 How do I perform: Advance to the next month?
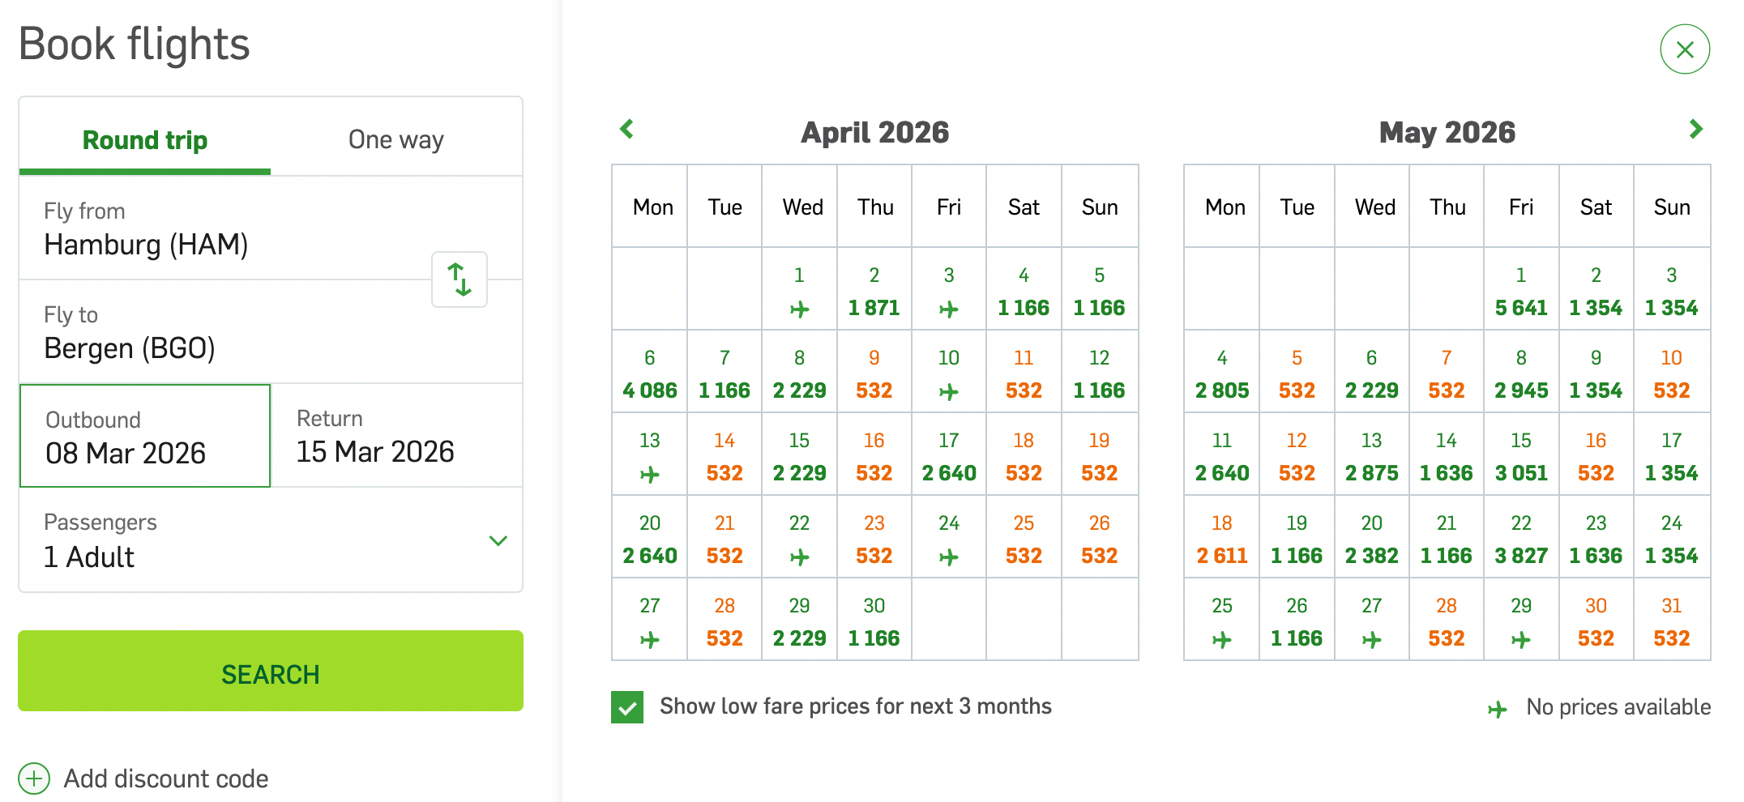1695,129
